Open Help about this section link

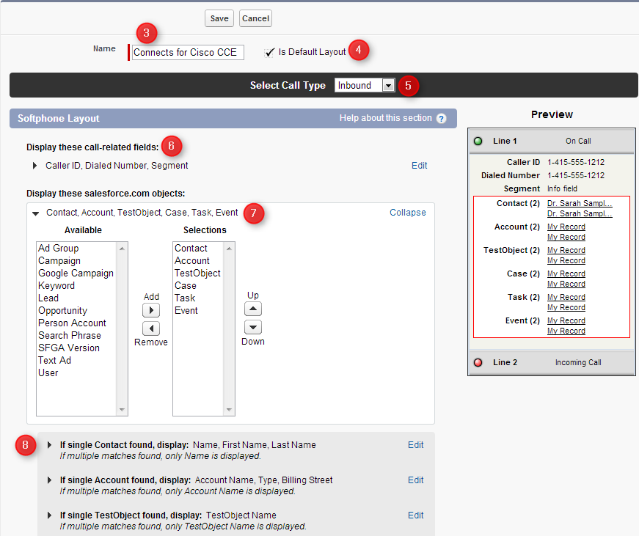385,118
